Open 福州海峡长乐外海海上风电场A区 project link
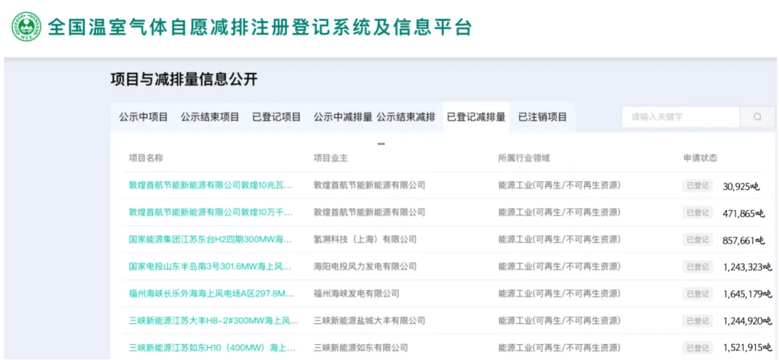 tap(211, 294)
